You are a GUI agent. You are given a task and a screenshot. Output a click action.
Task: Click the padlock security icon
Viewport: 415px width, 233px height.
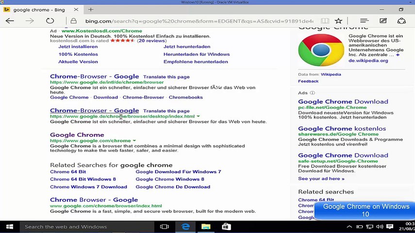[74, 21]
